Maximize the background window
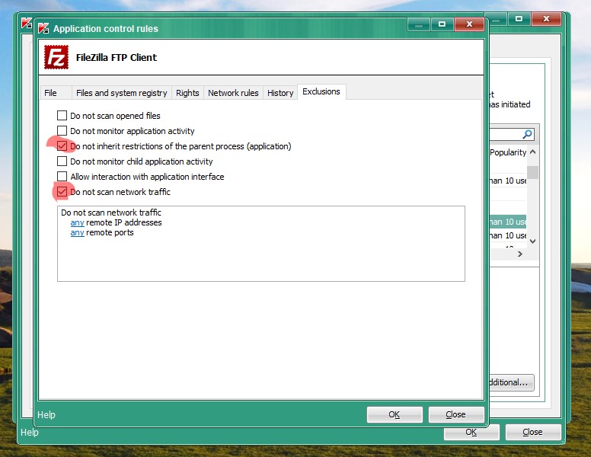This screenshot has height=457, width=591. (519, 18)
